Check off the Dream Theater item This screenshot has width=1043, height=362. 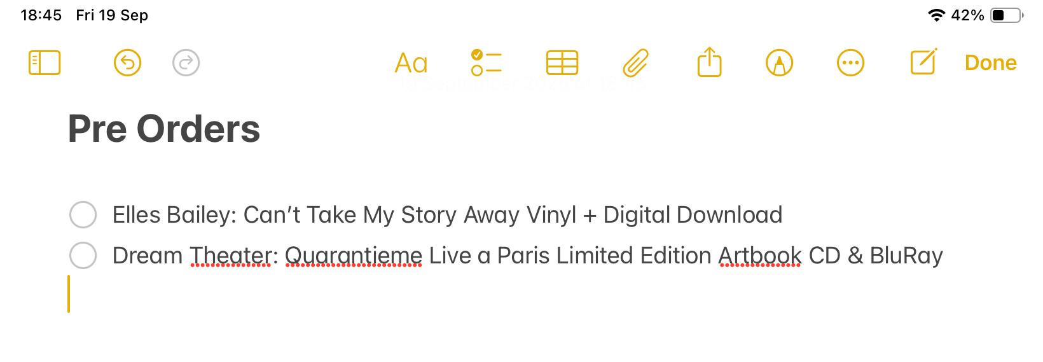[x=83, y=256]
